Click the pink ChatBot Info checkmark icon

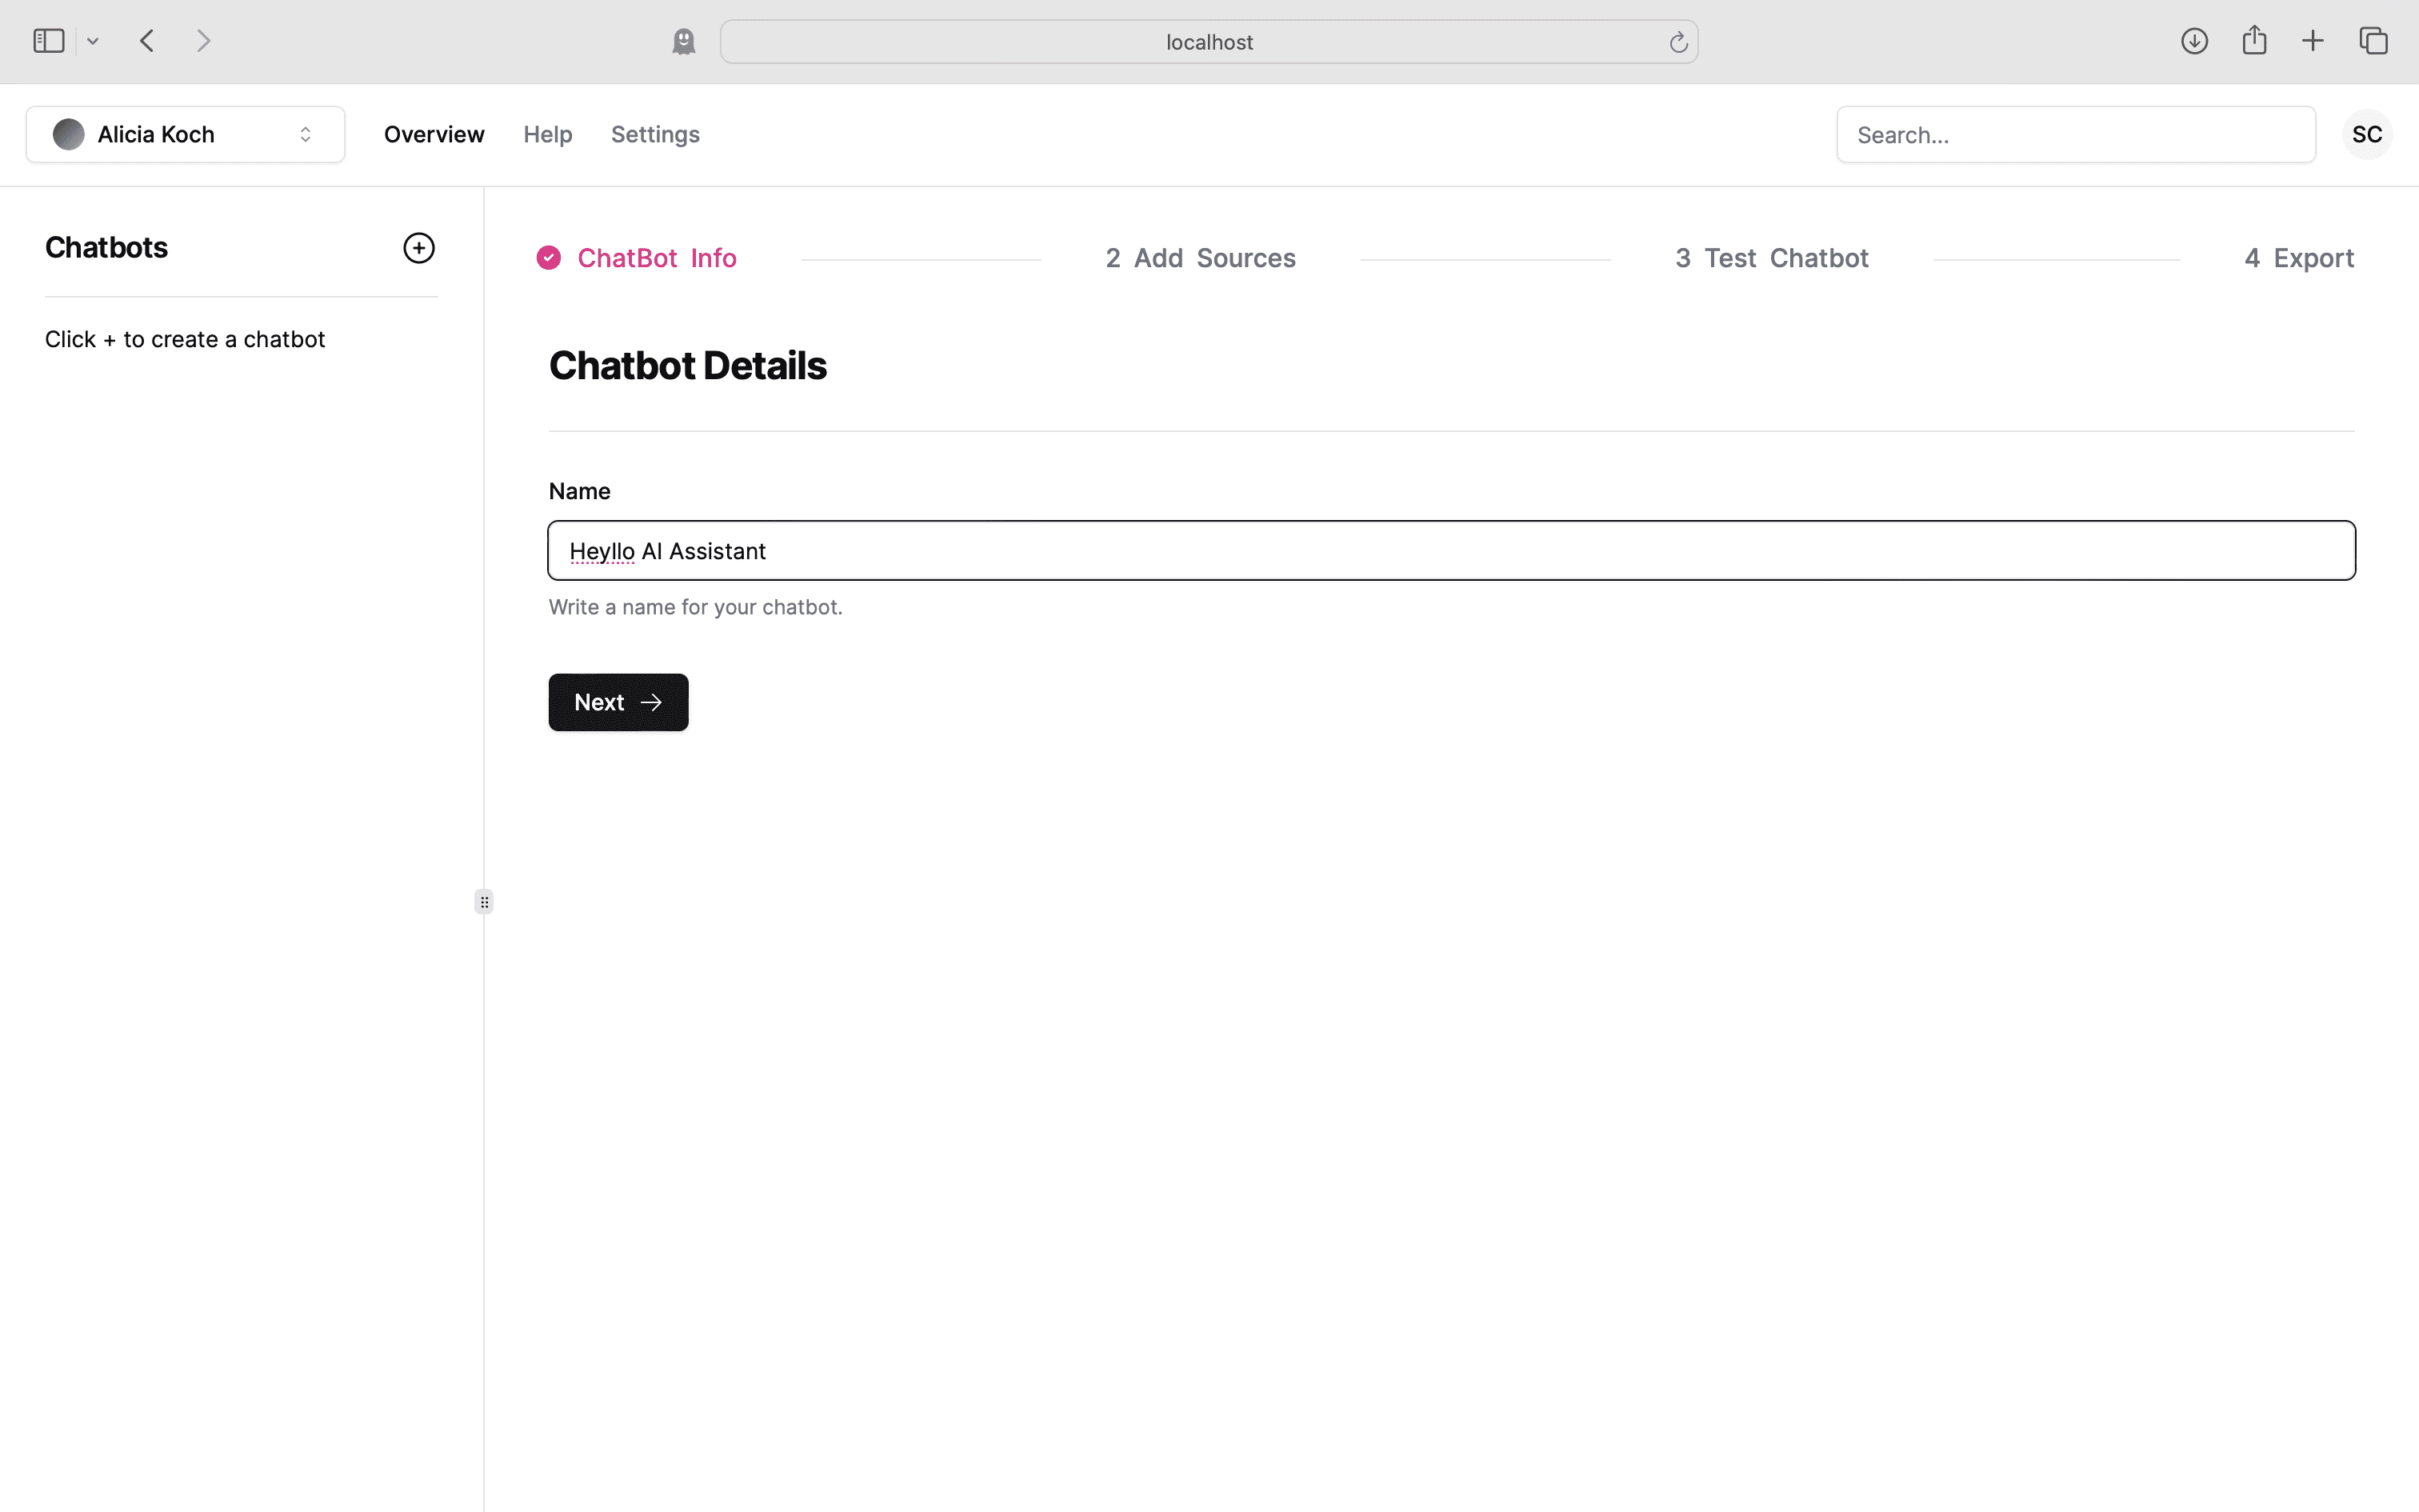tap(549, 258)
